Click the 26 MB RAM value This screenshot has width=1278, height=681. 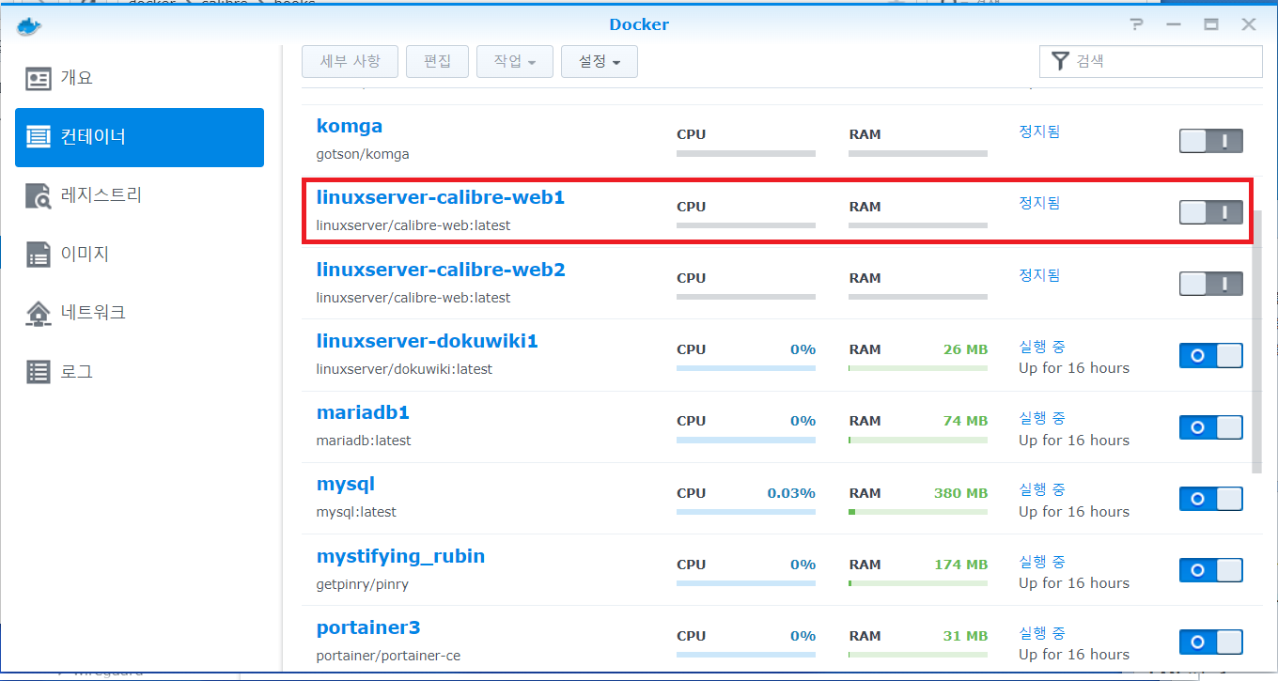click(965, 349)
